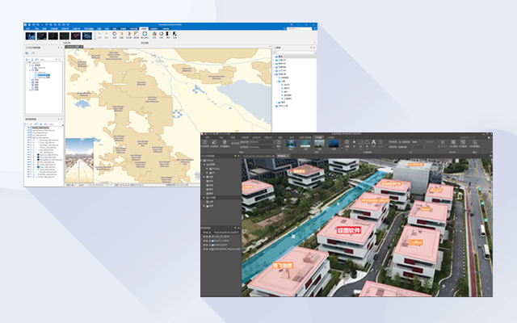Pick the lighthouse thumbnail in dark ribbon
The width and height of the screenshot is (517, 323).
pyautogui.click(x=319, y=144)
